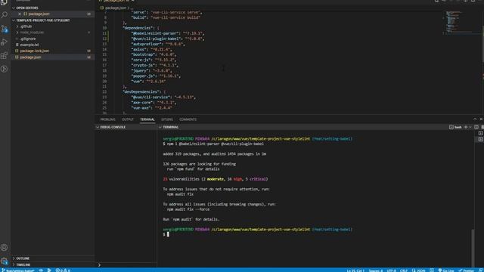Click line 11 with @babel/eslint-parser
484x272 pixels.
click(168, 33)
